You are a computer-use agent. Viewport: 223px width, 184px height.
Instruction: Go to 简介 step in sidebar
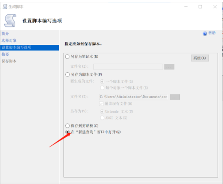click(5, 33)
